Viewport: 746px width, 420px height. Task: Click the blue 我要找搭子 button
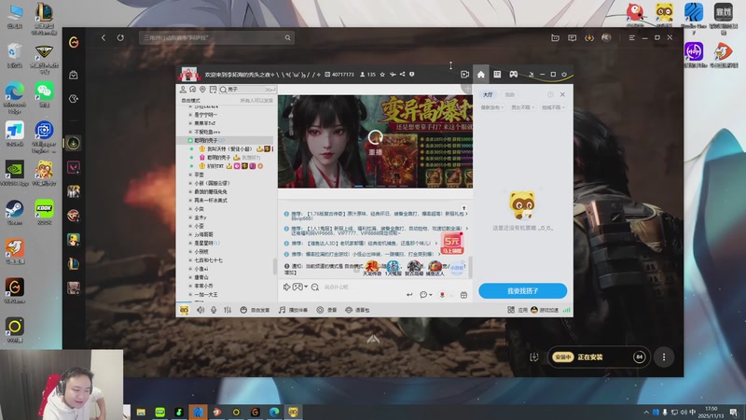522,291
